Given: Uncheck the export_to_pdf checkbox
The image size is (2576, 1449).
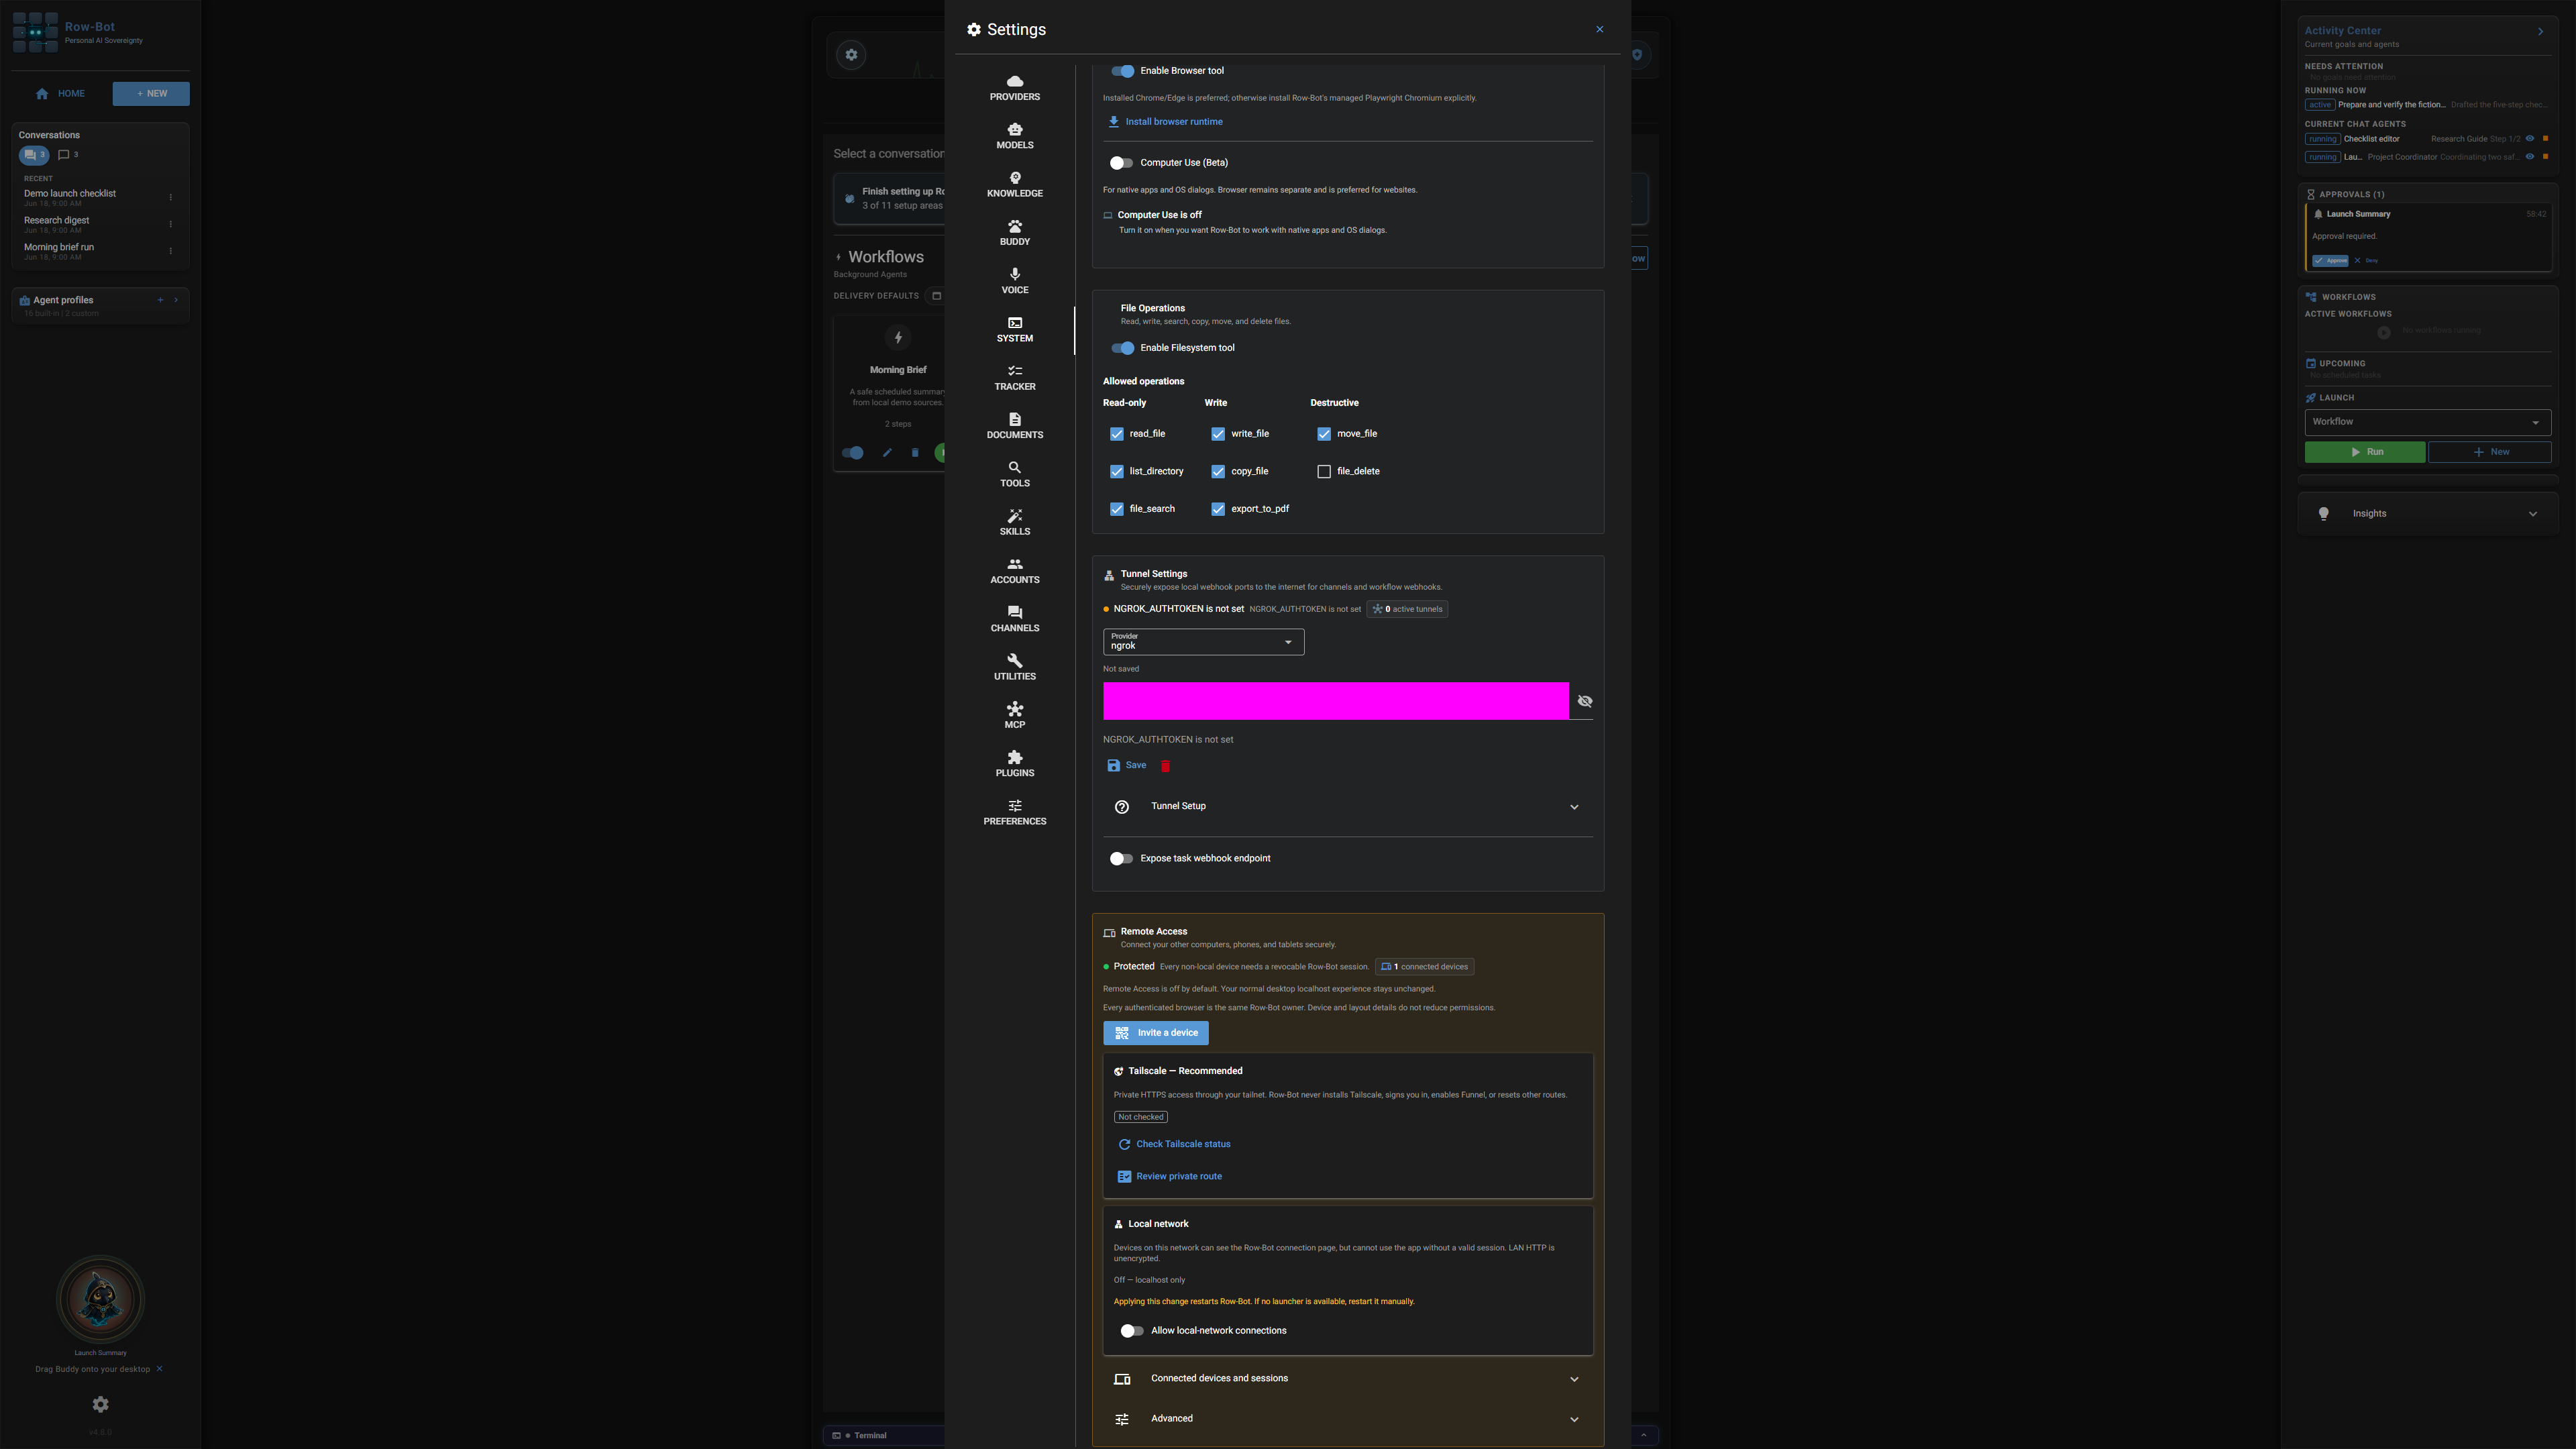Looking at the screenshot, I should point(1218,509).
